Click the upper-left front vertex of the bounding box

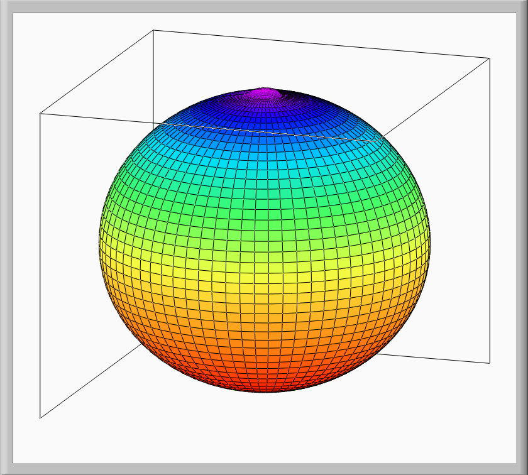(40, 113)
